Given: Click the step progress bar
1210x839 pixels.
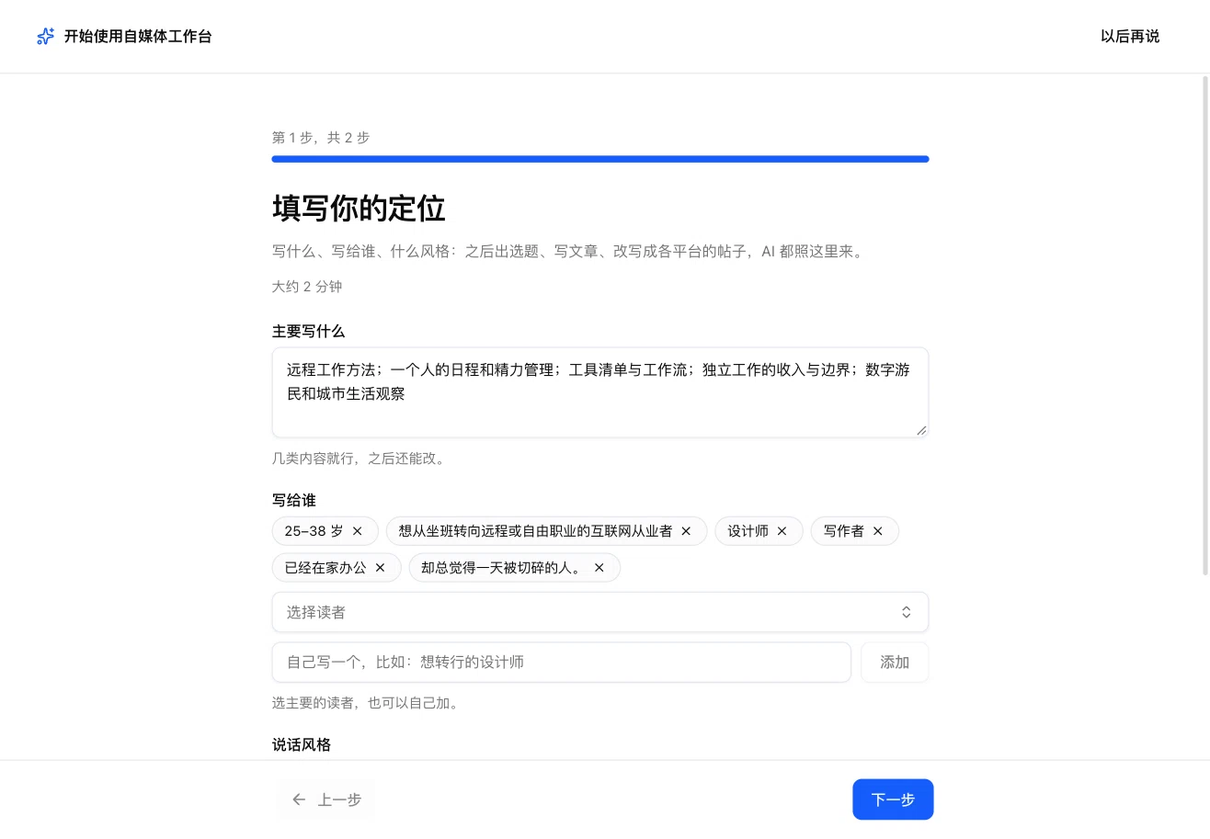Looking at the screenshot, I should point(600,159).
